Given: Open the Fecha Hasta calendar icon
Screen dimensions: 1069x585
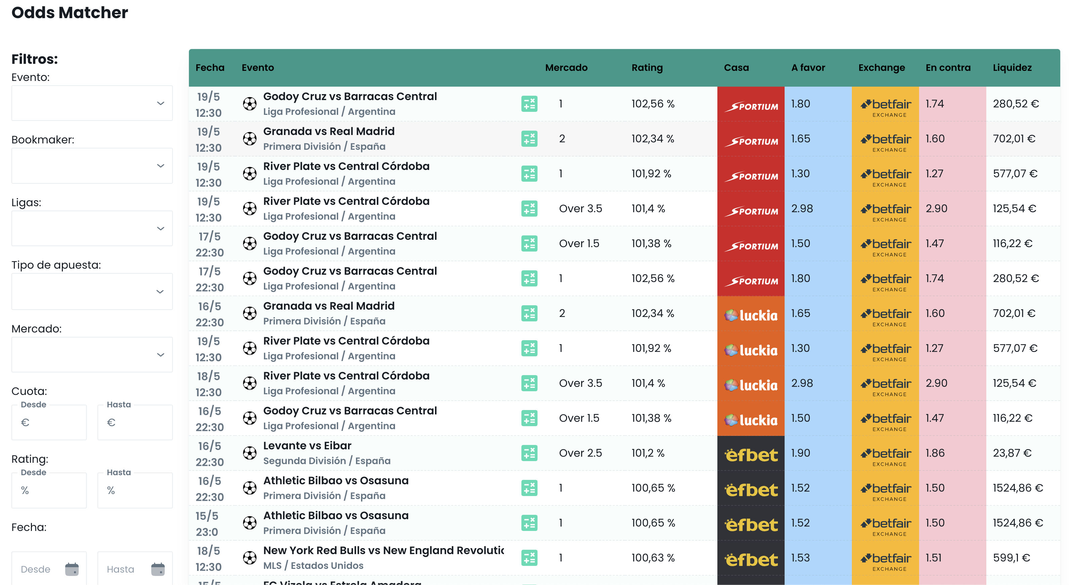Looking at the screenshot, I should point(158,569).
